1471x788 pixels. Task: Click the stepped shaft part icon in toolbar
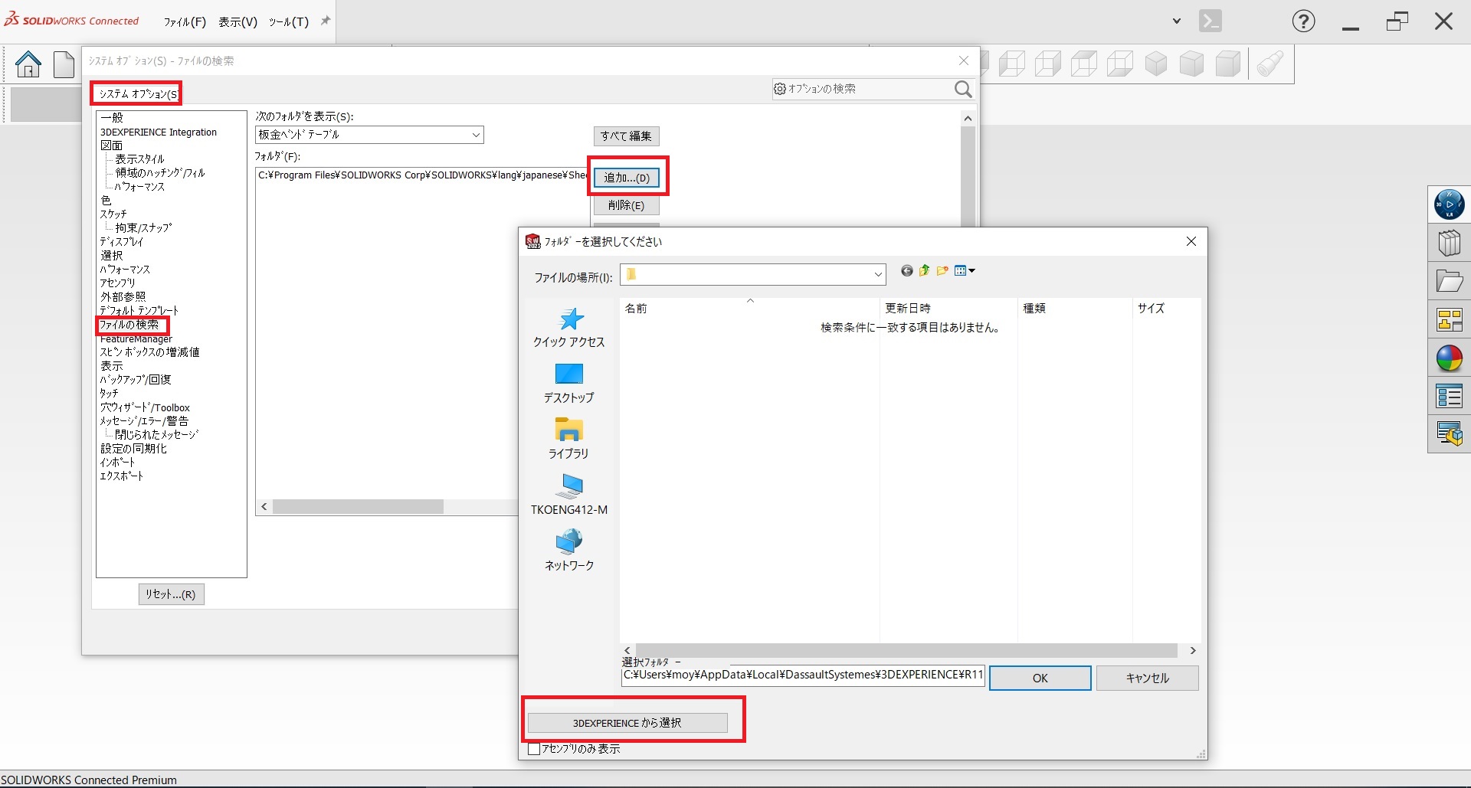coord(1270,64)
